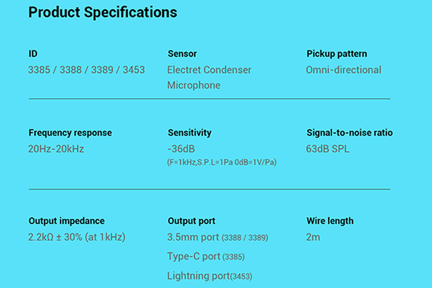Select the 63dB SPL value
The height and width of the screenshot is (288, 432).
(327, 149)
